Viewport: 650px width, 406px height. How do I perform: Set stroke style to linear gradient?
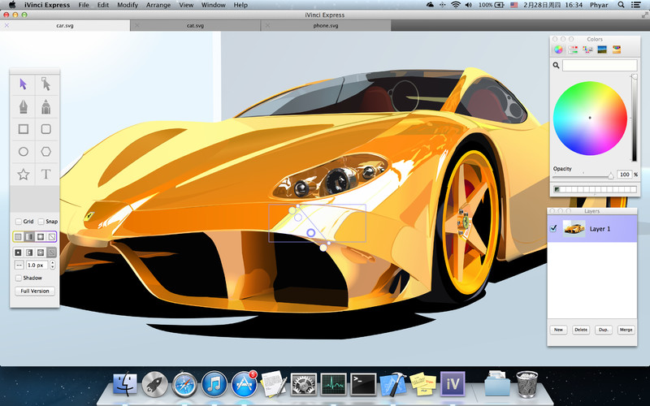[x=29, y=253]
